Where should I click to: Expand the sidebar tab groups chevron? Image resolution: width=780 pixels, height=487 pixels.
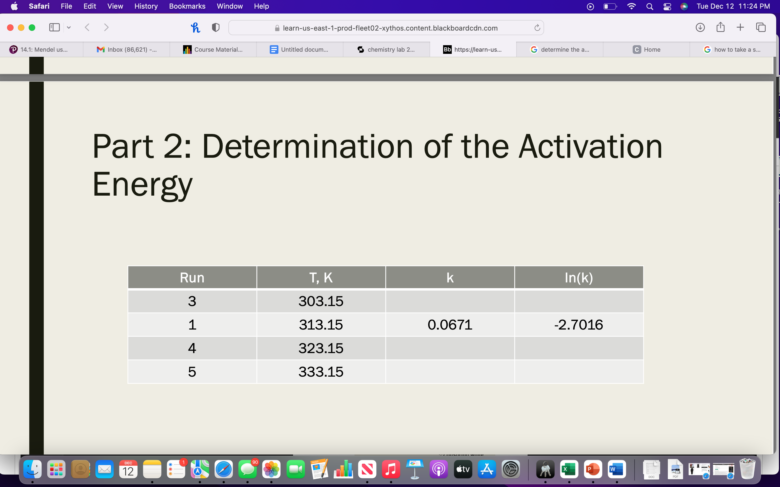[69, 27]
